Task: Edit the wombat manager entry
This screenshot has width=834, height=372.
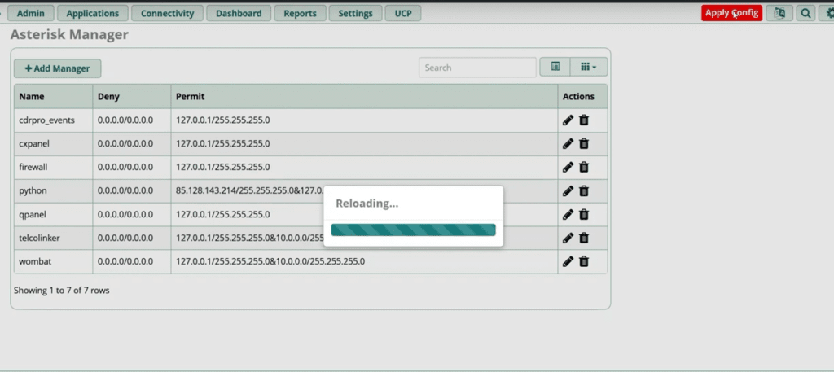Action: pyautogui.click(x=568, y=262)
